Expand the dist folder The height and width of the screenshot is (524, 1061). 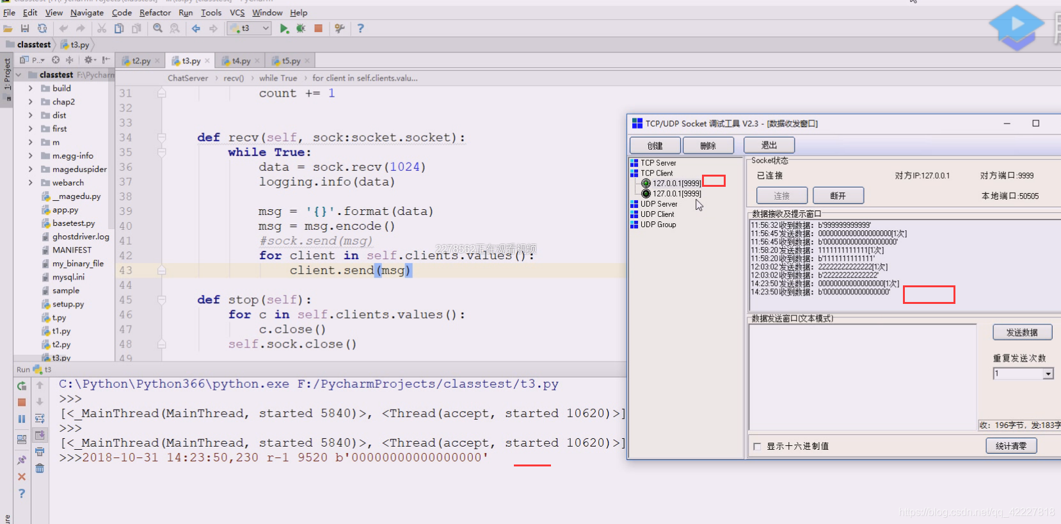[x=30, y=115]
